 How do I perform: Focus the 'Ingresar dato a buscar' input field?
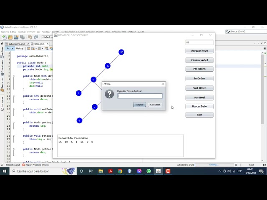[x=140, y=96]
